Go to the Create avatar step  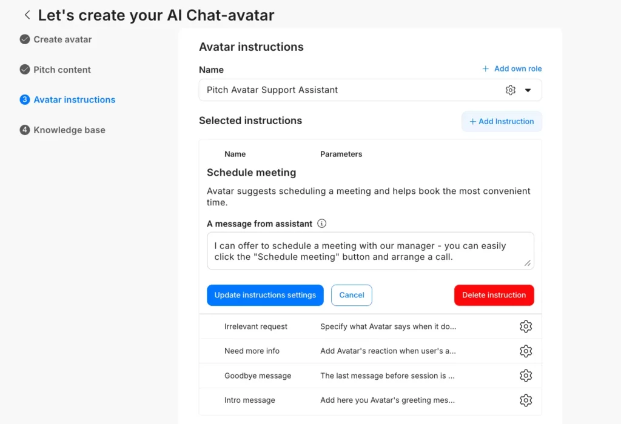tap(62, 39)
